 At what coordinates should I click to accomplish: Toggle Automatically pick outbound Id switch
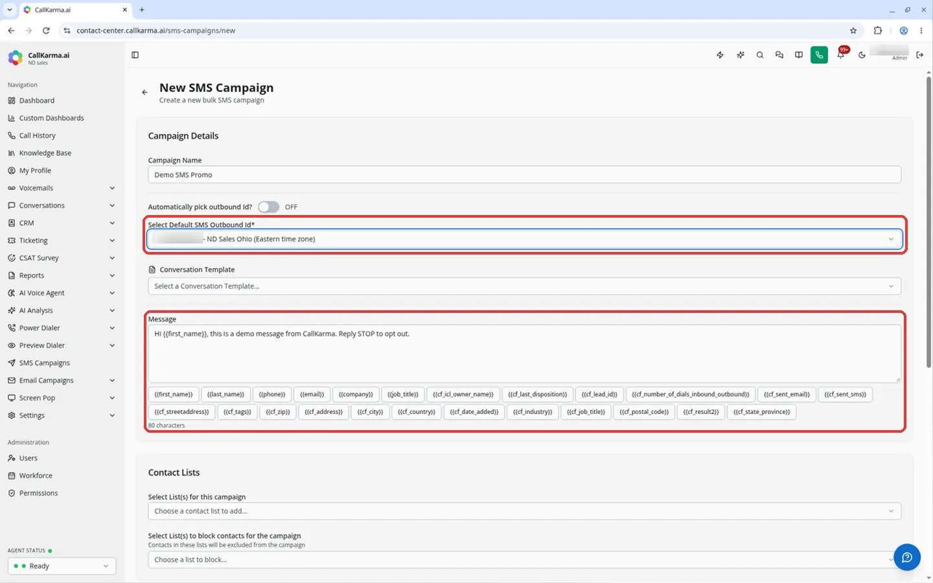268,207
